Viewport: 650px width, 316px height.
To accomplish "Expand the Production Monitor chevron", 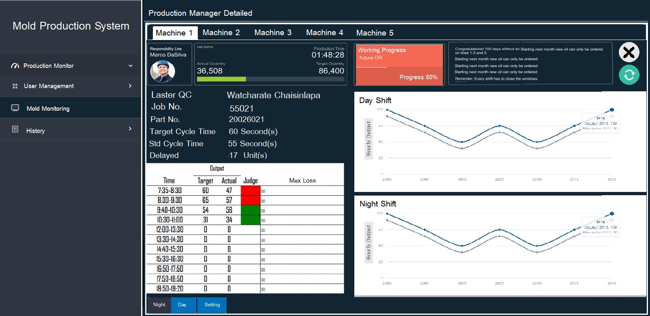I will [x=130, y=65].
